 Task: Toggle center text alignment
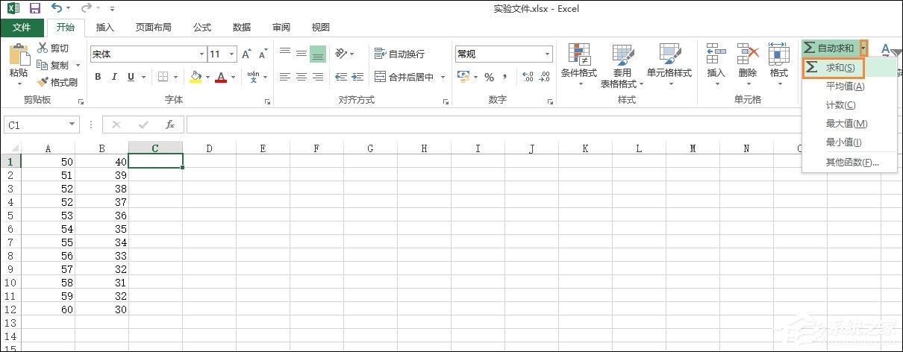pyautogui.click(x=301, y=77)
